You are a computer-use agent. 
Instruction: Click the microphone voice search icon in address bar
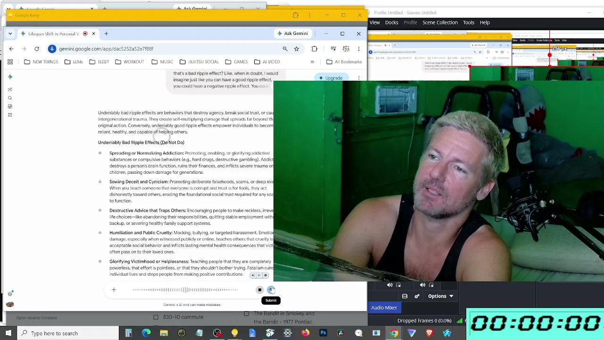tap(52, 49)
